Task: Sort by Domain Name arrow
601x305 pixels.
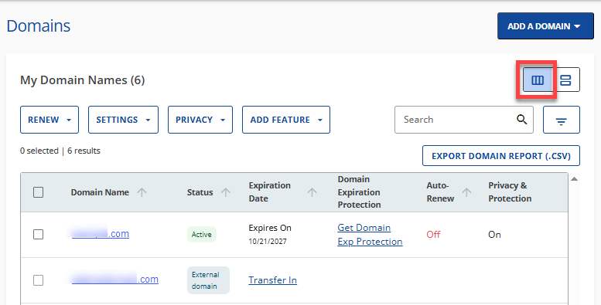Action: [142, 192]
